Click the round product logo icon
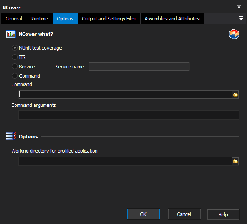Image resolution: width=247 pixels, height=224 pixels. 234,34
